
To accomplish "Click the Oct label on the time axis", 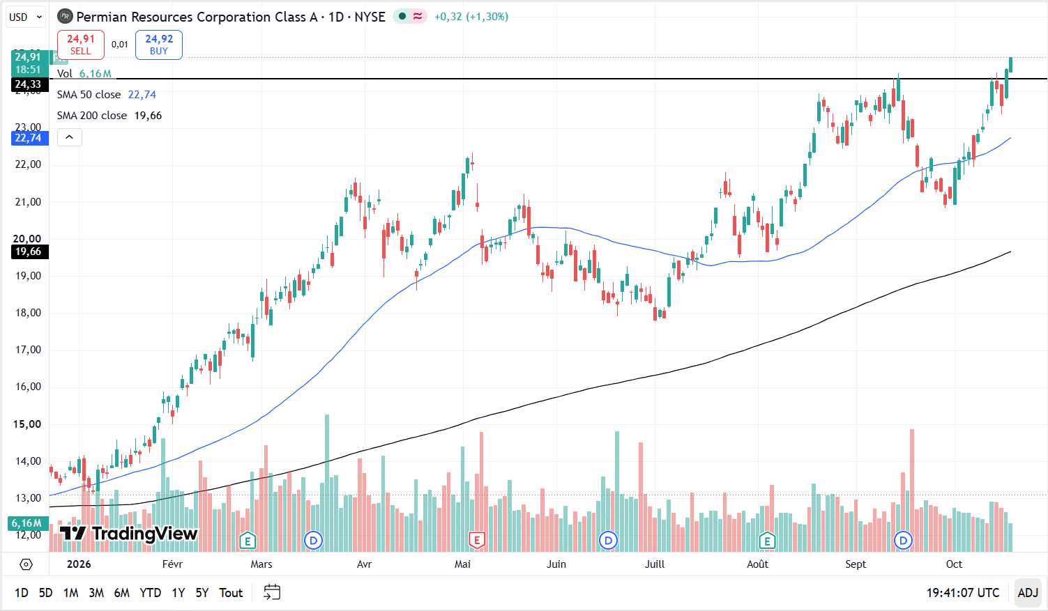I will point(954,564).
